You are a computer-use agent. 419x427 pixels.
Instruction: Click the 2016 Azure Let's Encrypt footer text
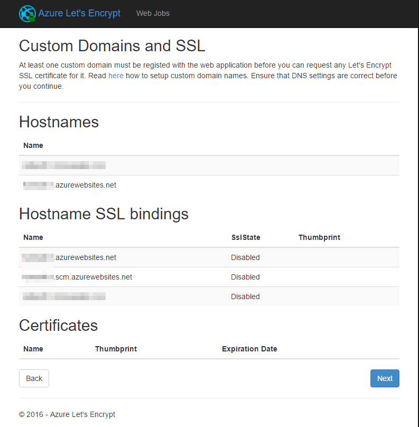pyautogui.click(x=67, y=414)
